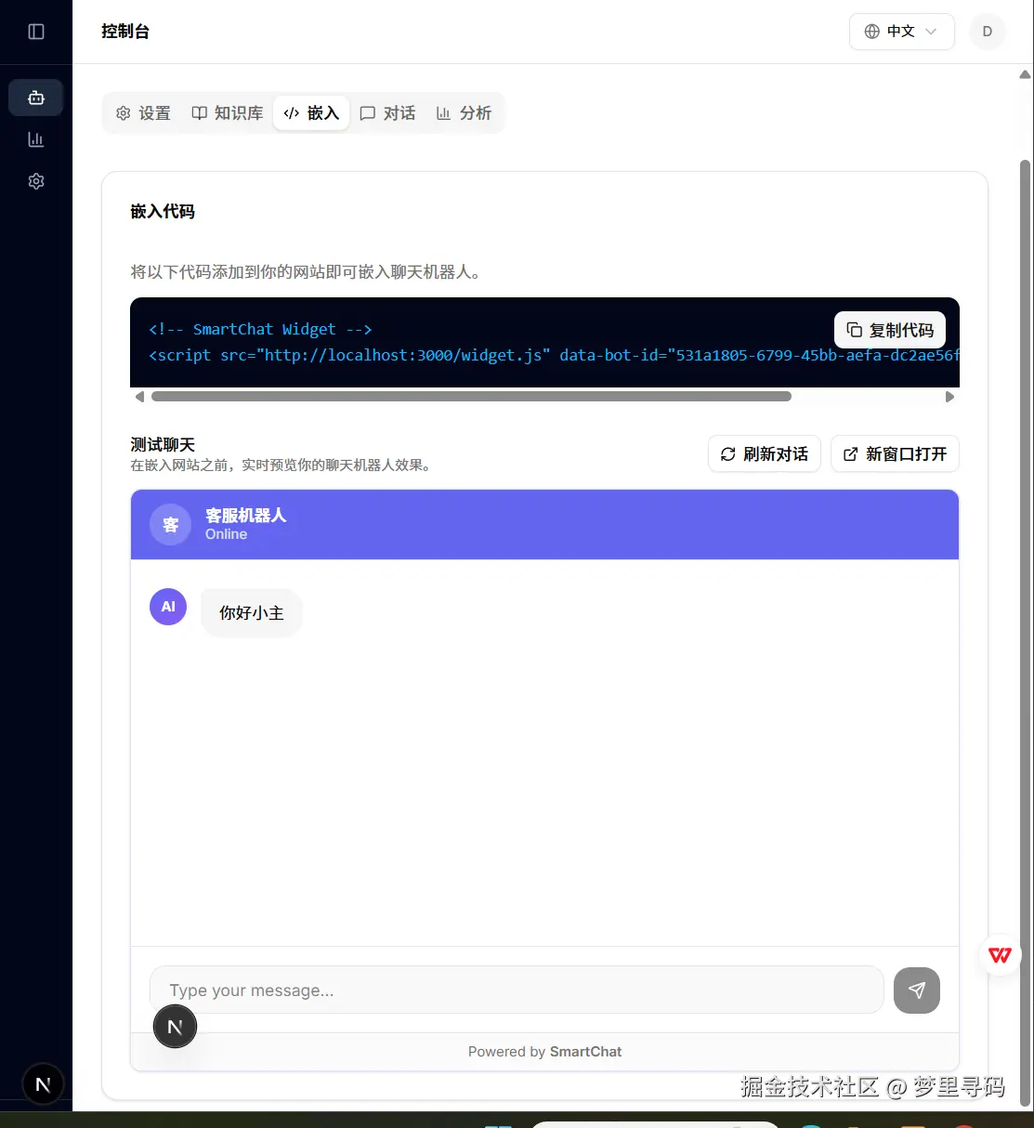Click the 客 avatar icon in chat header
The image size is (1034, 1128).
pyautogui.click(x=169, y=524)
